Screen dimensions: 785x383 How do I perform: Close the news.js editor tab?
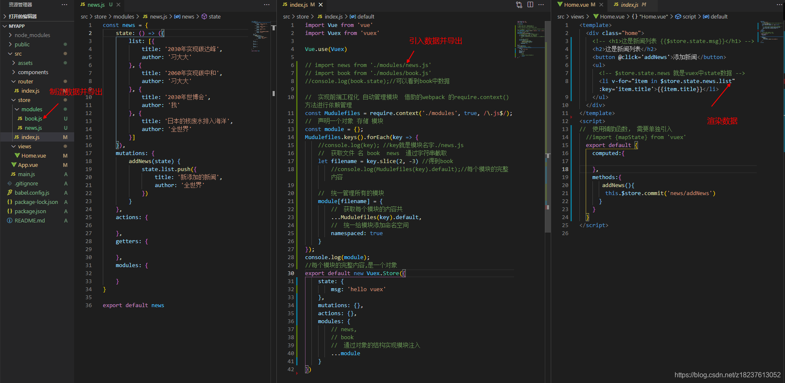point(118,5)
